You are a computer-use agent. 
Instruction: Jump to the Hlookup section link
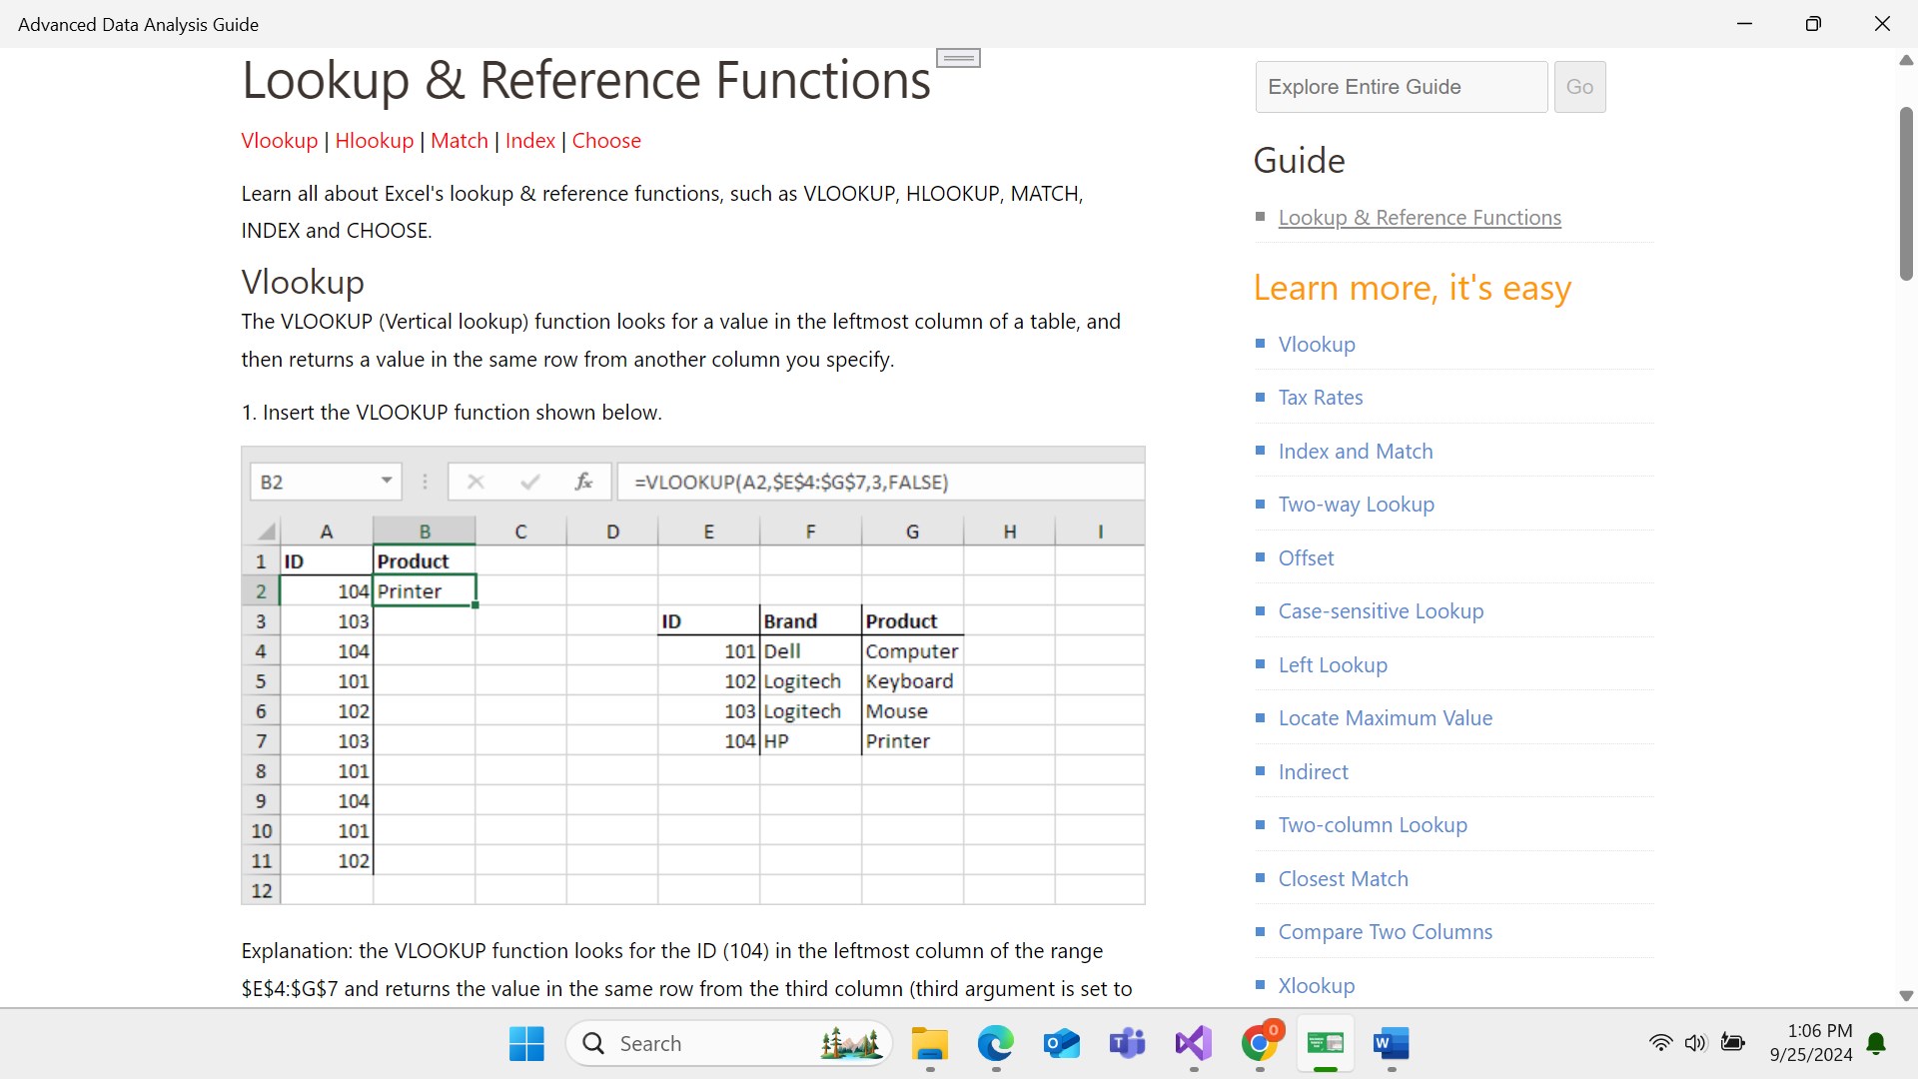(374, 141)
